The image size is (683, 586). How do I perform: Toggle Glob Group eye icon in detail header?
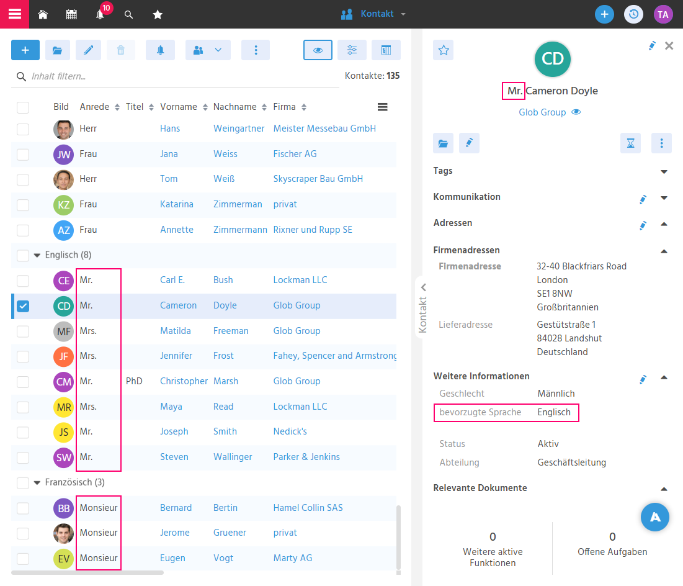[576, 112]
